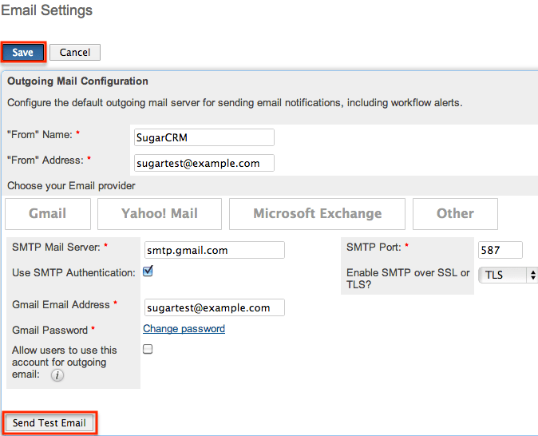The image size is (538, 436).
Task: Click the Gmail Email Address field
Action: tap(215, 307)
